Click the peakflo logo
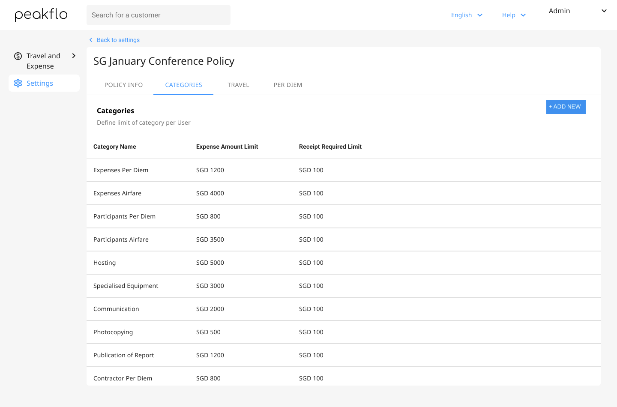Screen dimensions: 617x407 coord(41,15)
